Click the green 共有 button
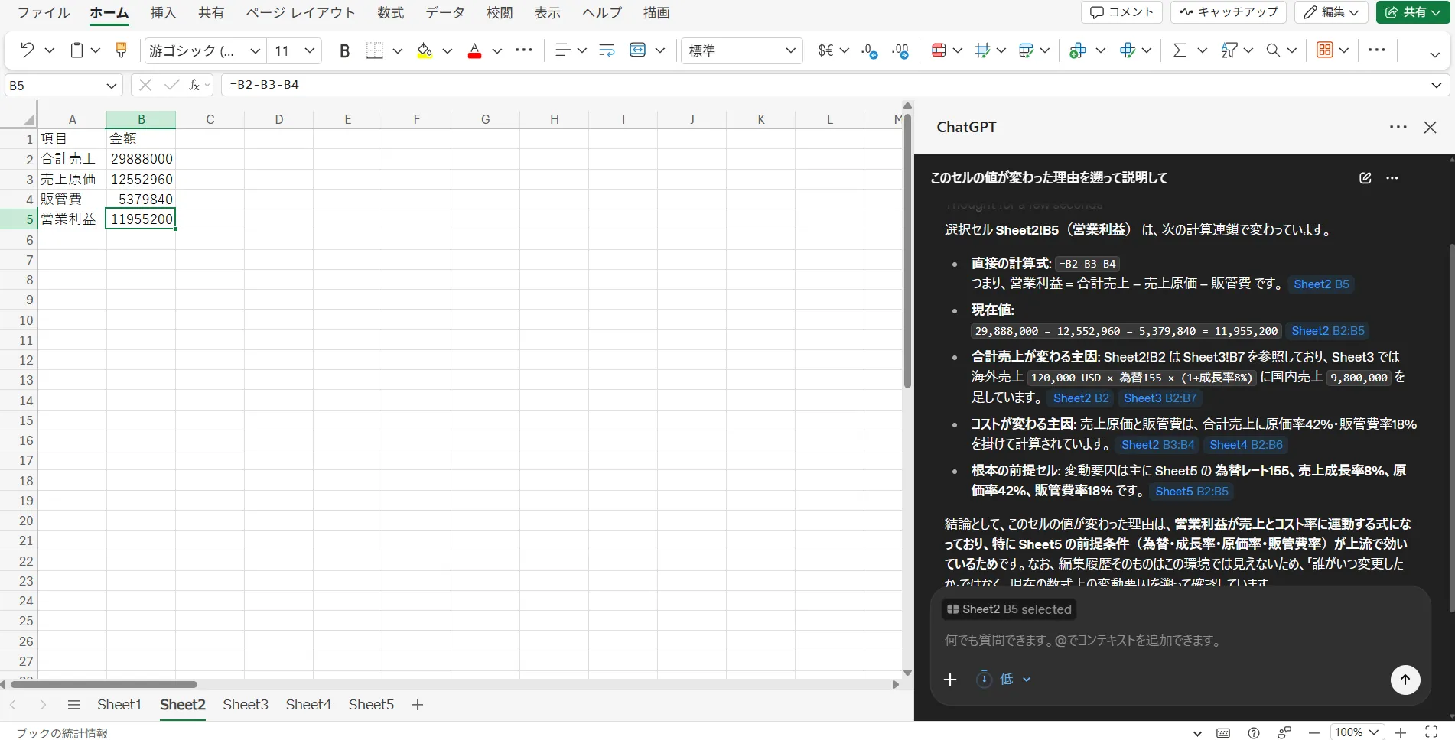The image size is (1455, 740). (x=1413, y=12)
